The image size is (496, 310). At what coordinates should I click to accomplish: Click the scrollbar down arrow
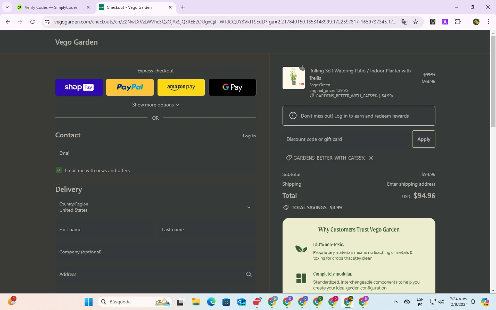[493, 291]
